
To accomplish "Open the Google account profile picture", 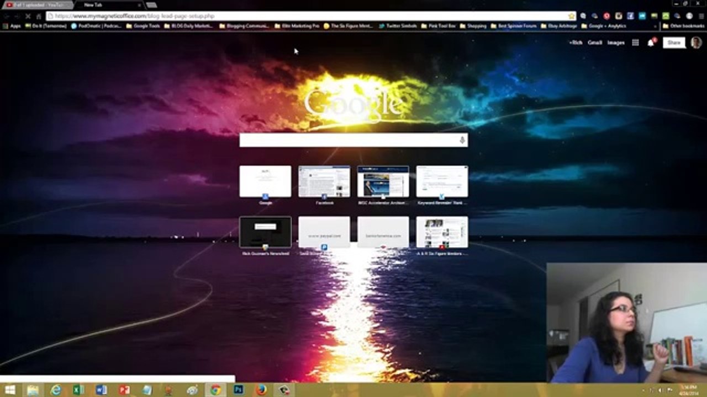I will [x=696, y=42].
